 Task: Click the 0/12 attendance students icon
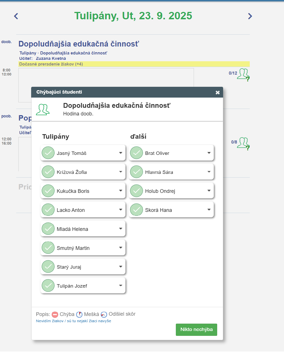point(243,74)
